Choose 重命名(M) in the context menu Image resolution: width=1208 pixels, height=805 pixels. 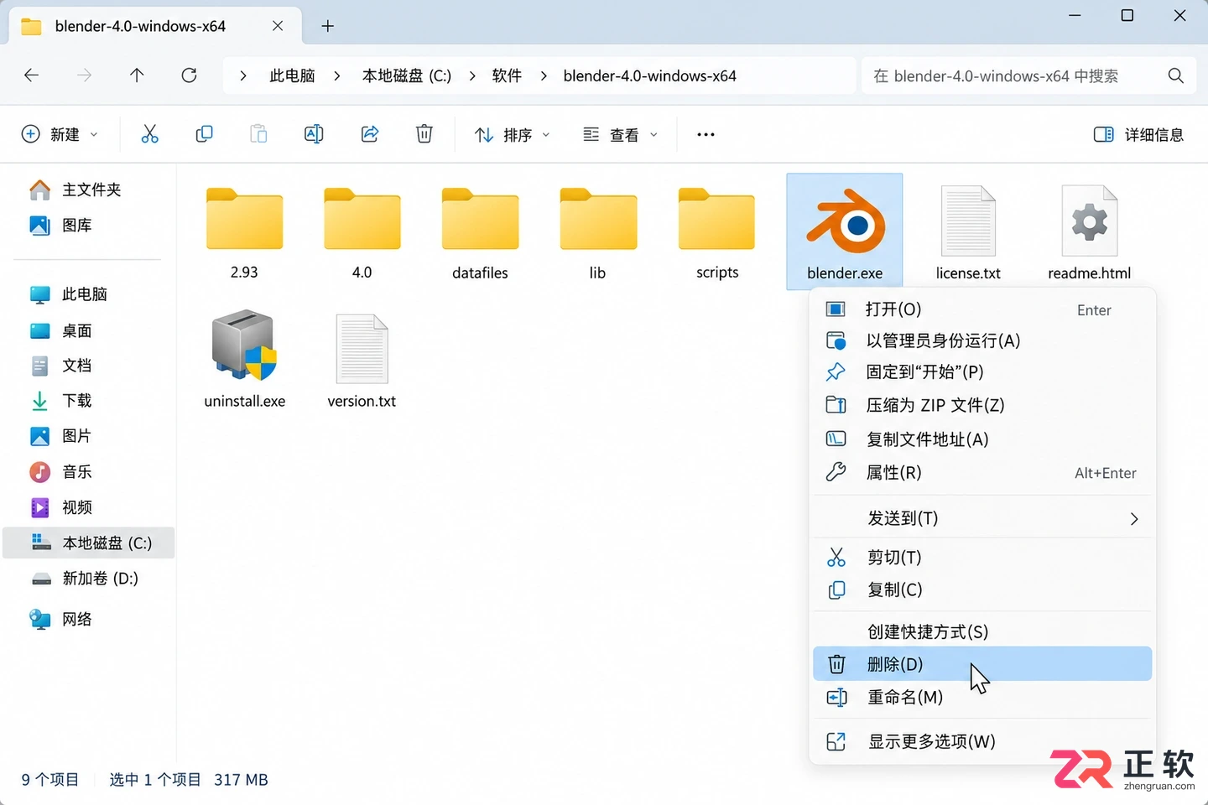982,698
